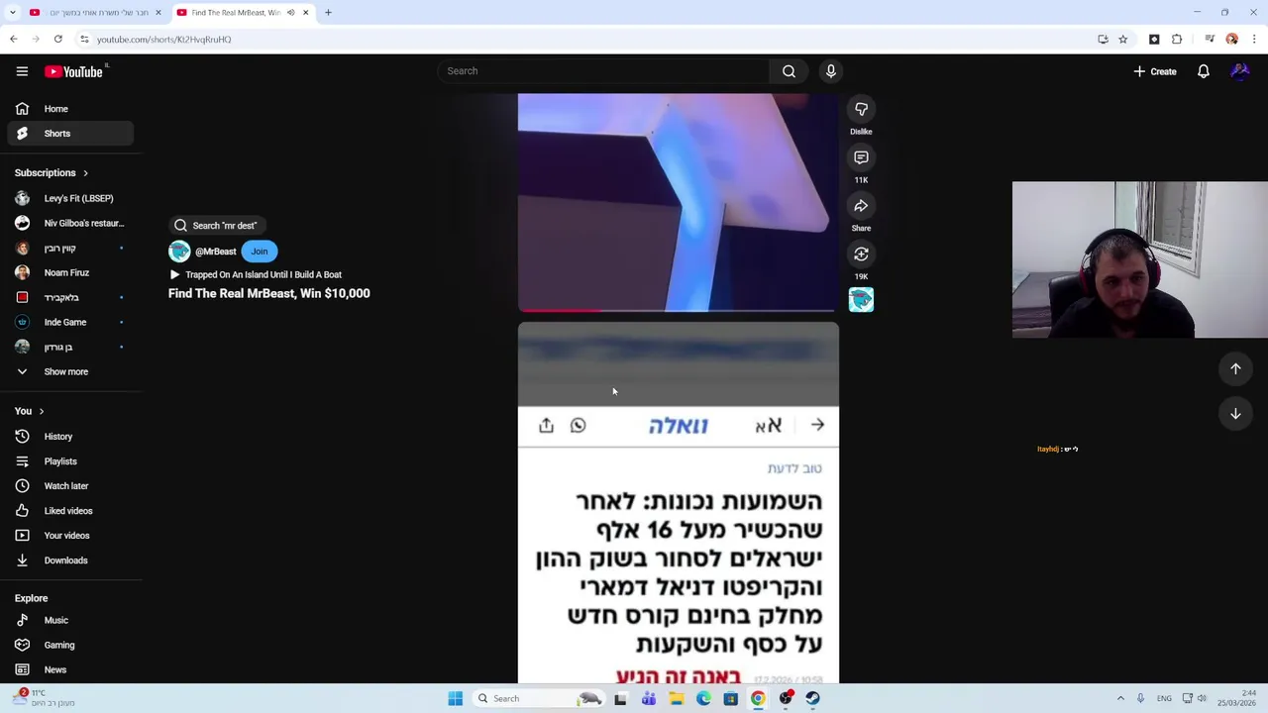Viewport: 1268px width, 713px height.
Task: Open the taskbar clock and date
Action: tap(1237, 698)
